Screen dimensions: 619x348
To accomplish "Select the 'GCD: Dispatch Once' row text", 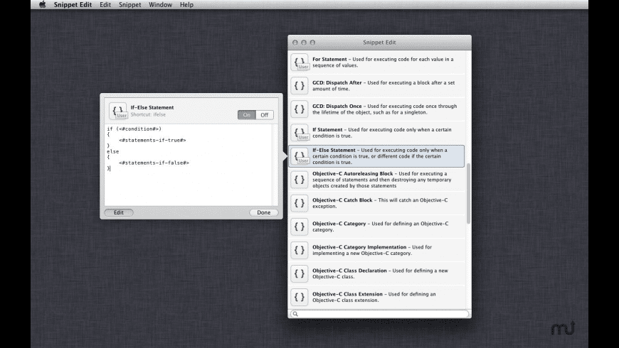I will 385,109.
